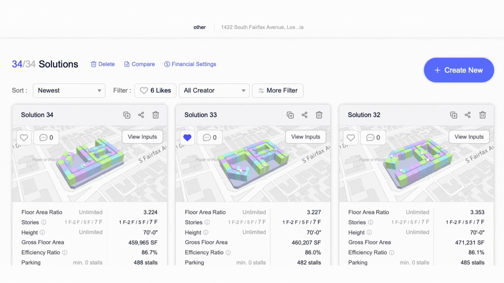Expand the All Creator dropdown
504x283 pixels.
pos(214,91)
